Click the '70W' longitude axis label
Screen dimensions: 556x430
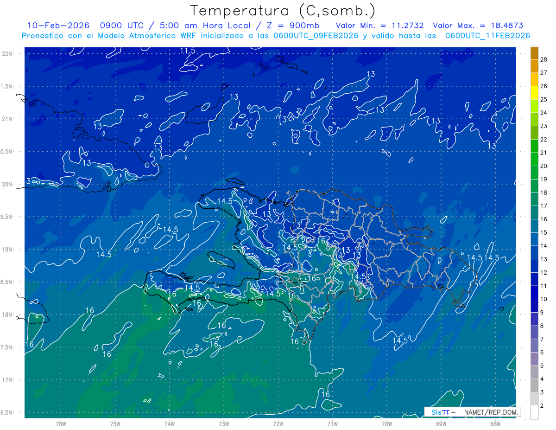386,424
